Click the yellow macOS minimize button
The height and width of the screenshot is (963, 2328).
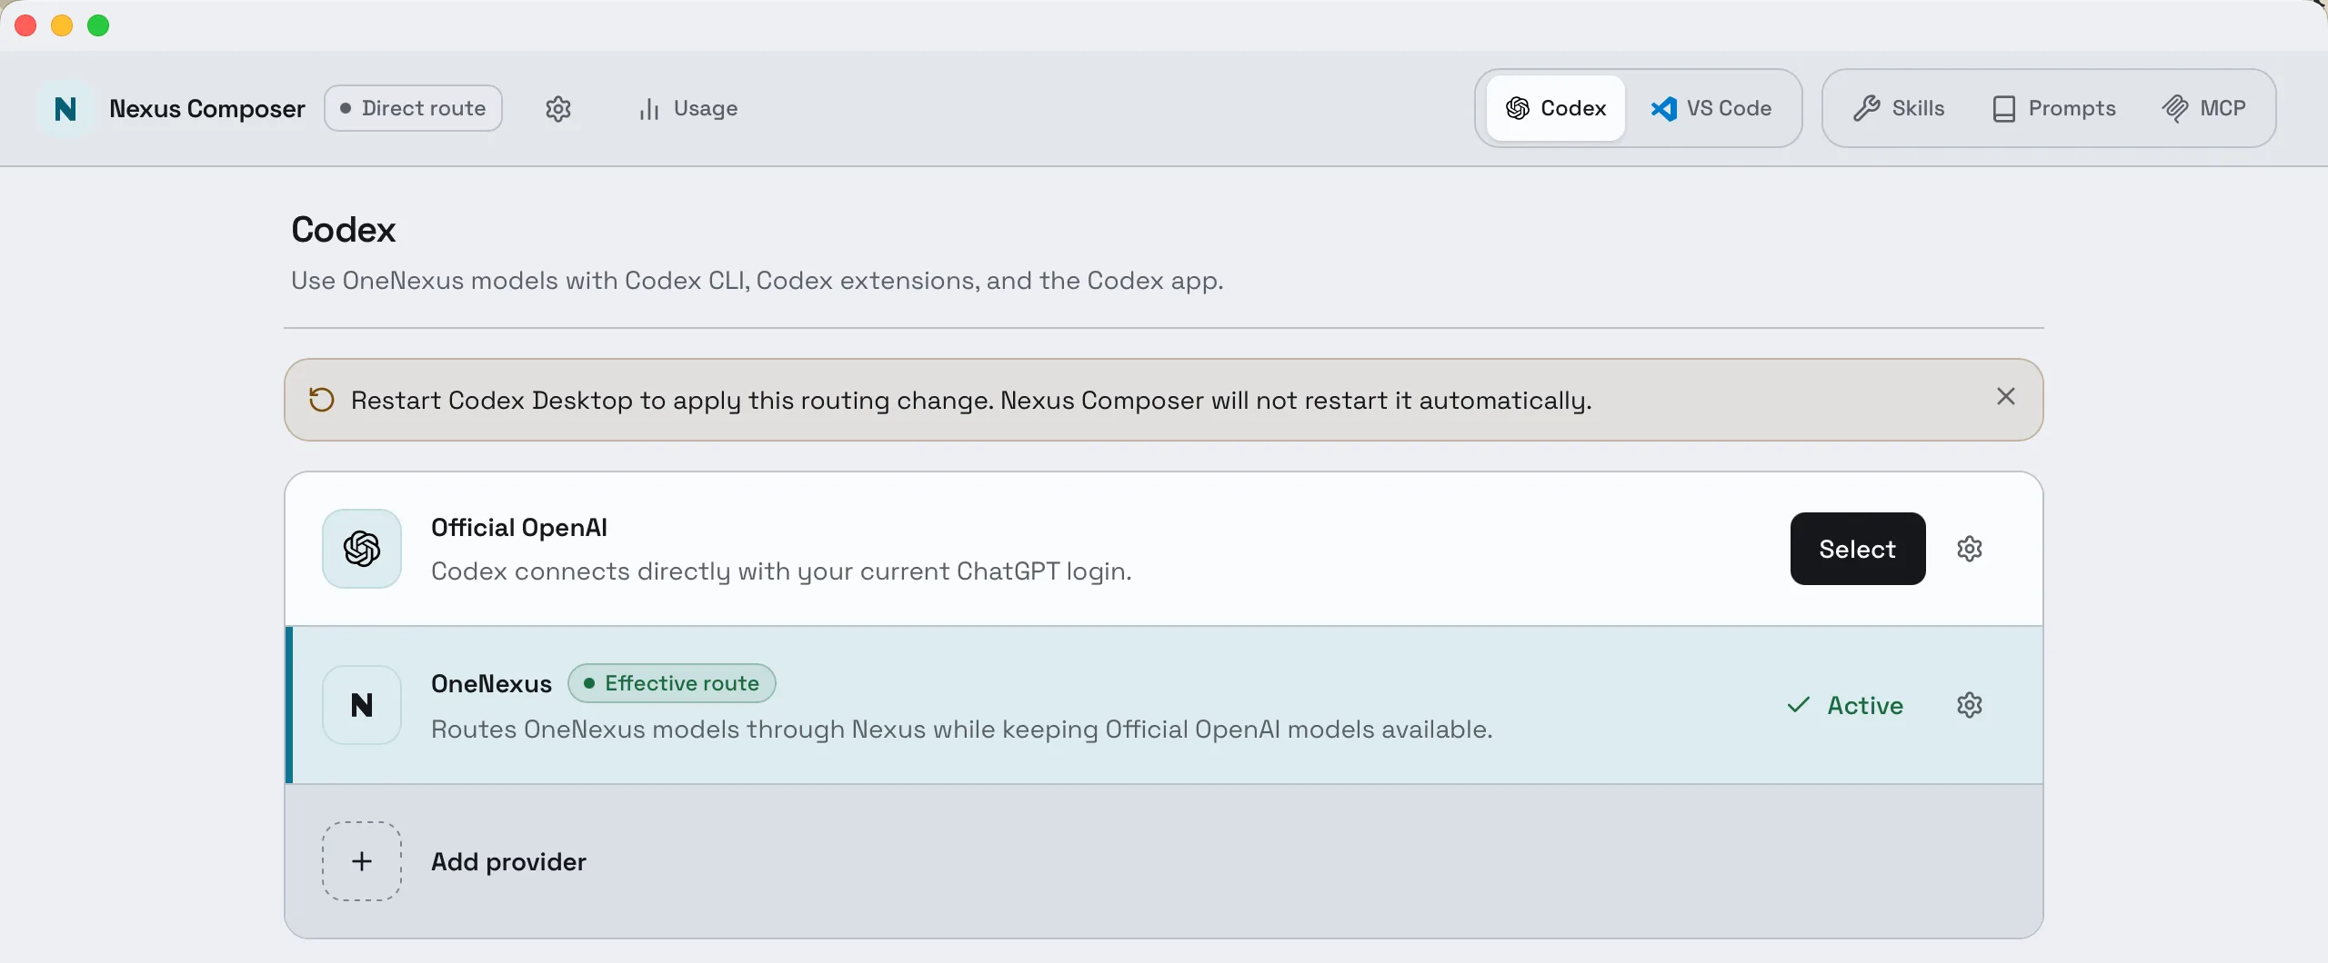coord(62,25)
